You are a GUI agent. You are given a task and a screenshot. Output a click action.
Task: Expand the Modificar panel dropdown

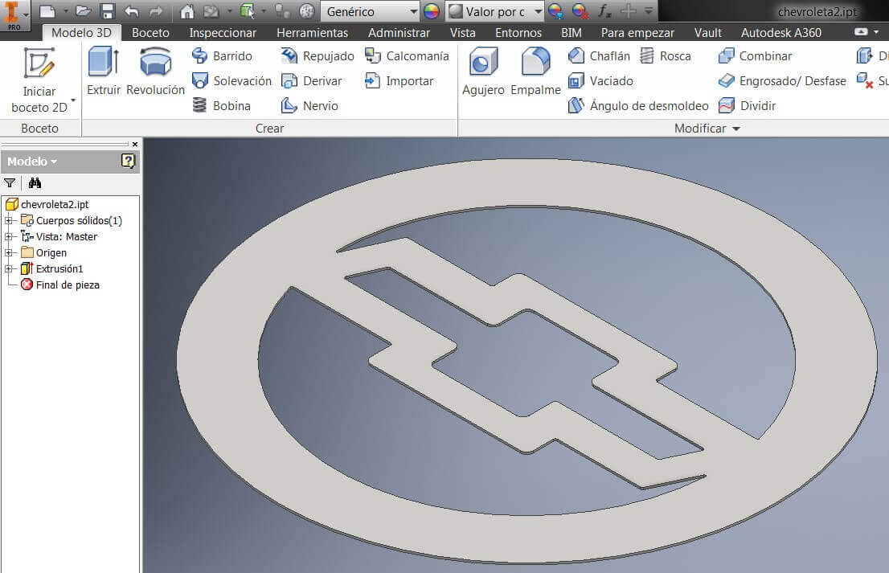pyautogui.click(x=707, y=128)
